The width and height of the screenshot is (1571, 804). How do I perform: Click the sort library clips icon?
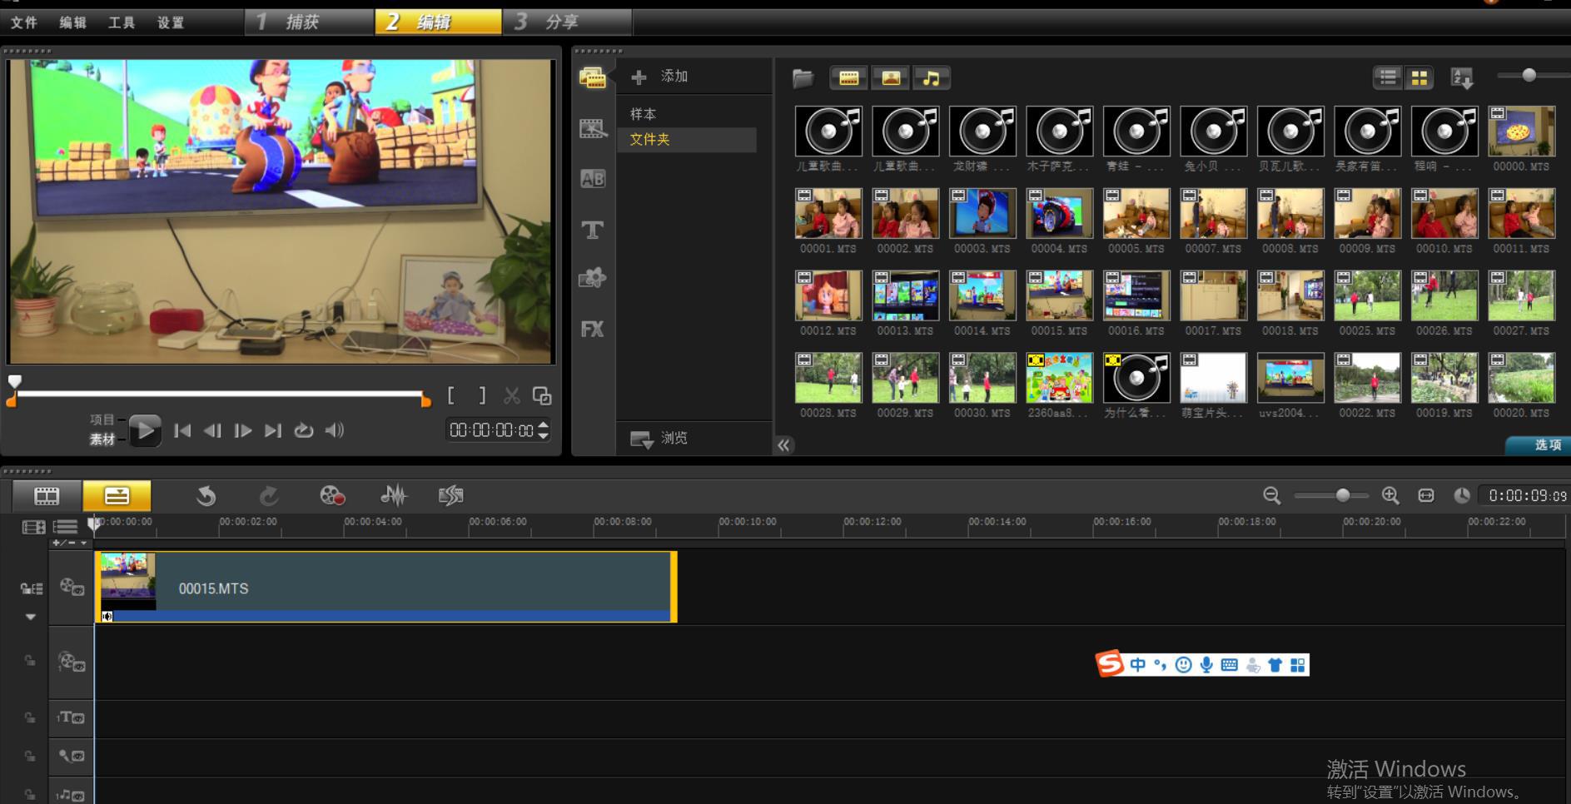[x=1462, y=78]
